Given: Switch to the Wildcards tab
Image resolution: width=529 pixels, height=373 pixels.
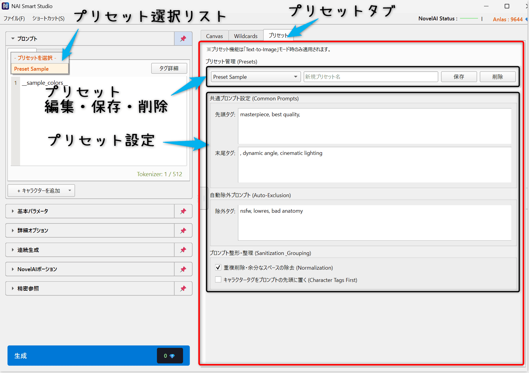Looking at the screenshot, I should [x=246, y=36].
